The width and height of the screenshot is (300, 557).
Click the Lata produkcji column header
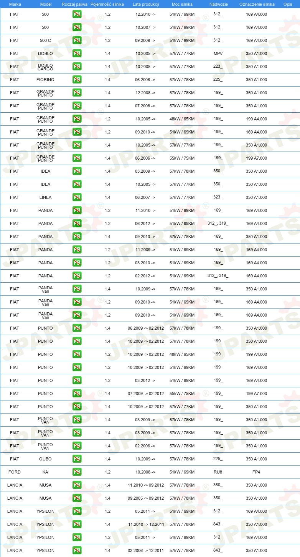(x=146, y=4)
